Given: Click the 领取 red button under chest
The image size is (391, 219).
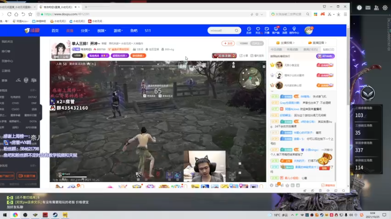Looking at the screenshot, I should pyautogui.click(x=325, y=168).
